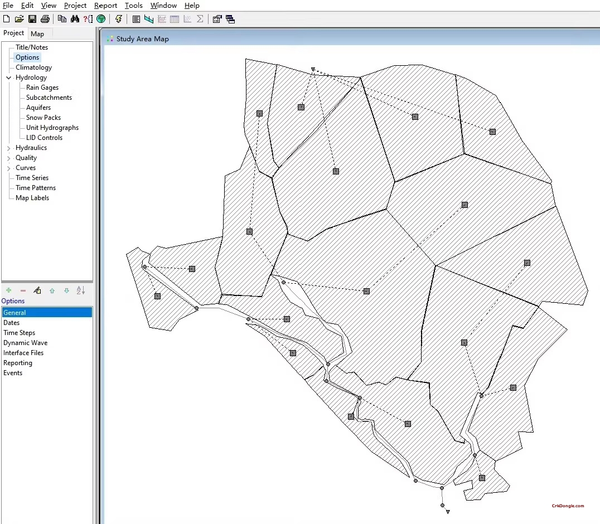This screenshot has width=600, height=524.
Task: Click the Find Object binoculars icon
Action: (75, 19)
